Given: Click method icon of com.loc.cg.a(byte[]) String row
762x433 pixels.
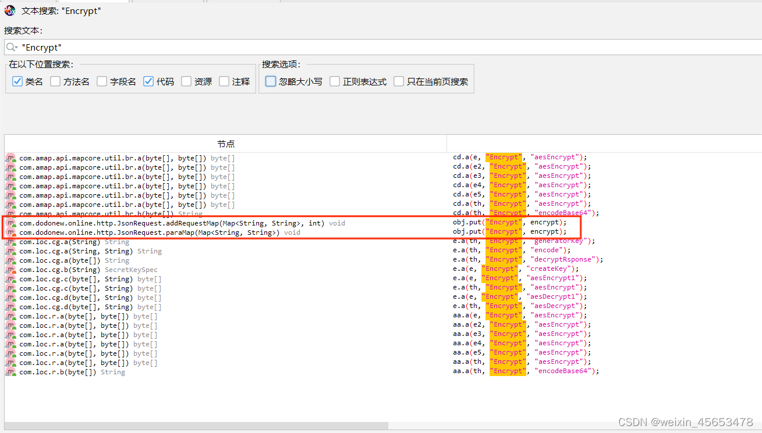Looking at the screenshot, I should 11,260.
